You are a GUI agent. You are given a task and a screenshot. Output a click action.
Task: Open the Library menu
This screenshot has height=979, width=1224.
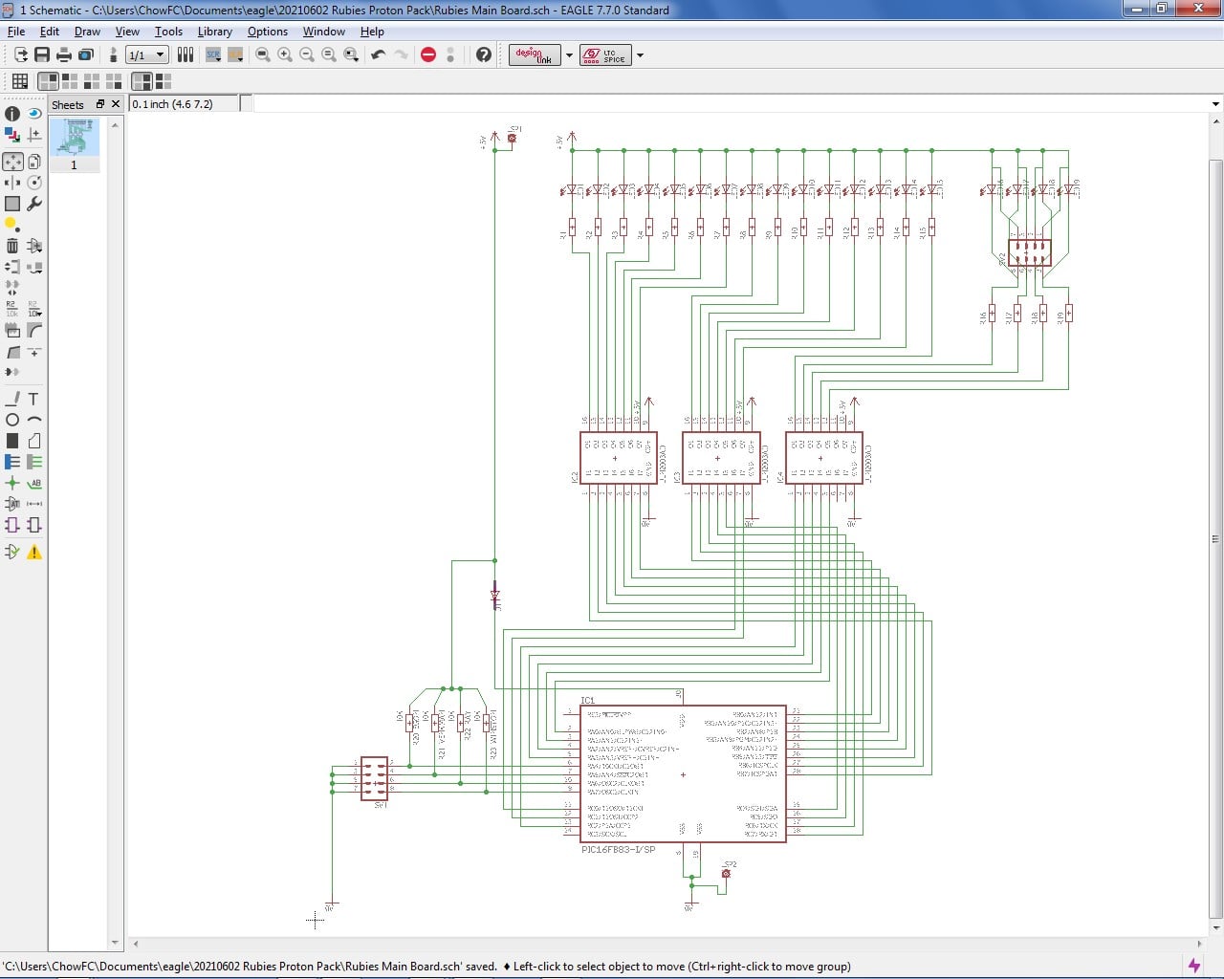[x=214, y=32]
